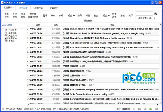Image resolution: width=163 pixels, height=112 pixels.
Task: Select 订阅报告 RSS icon in sidebar
Action: point(6,30)
